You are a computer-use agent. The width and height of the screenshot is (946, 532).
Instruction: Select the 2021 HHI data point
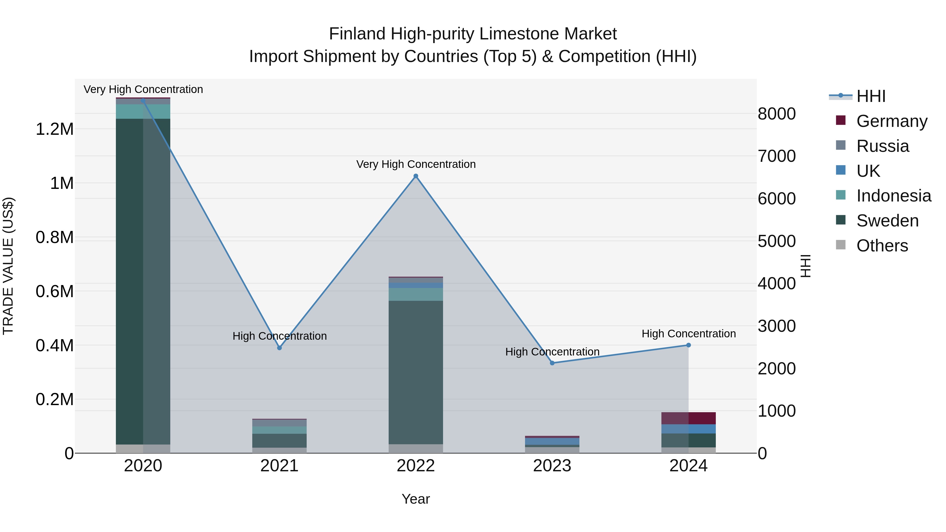click(280, 348)
